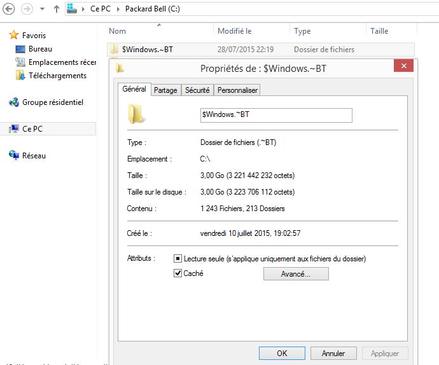This screenshot has height=365, width=439.
Task: Select Ce PC in the navigation pane
Action: (x=32, y=128)
